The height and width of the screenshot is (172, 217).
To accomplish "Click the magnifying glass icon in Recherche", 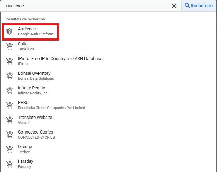I will click(x=187, y=6).
